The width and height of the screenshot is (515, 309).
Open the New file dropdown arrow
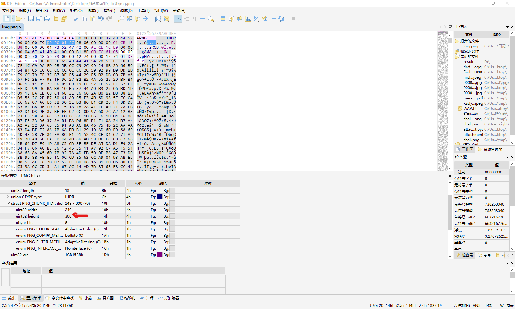[13, 19]
